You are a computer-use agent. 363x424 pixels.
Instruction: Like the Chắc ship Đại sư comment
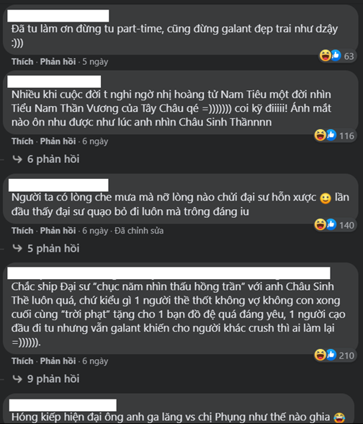[x=22, y=361]
